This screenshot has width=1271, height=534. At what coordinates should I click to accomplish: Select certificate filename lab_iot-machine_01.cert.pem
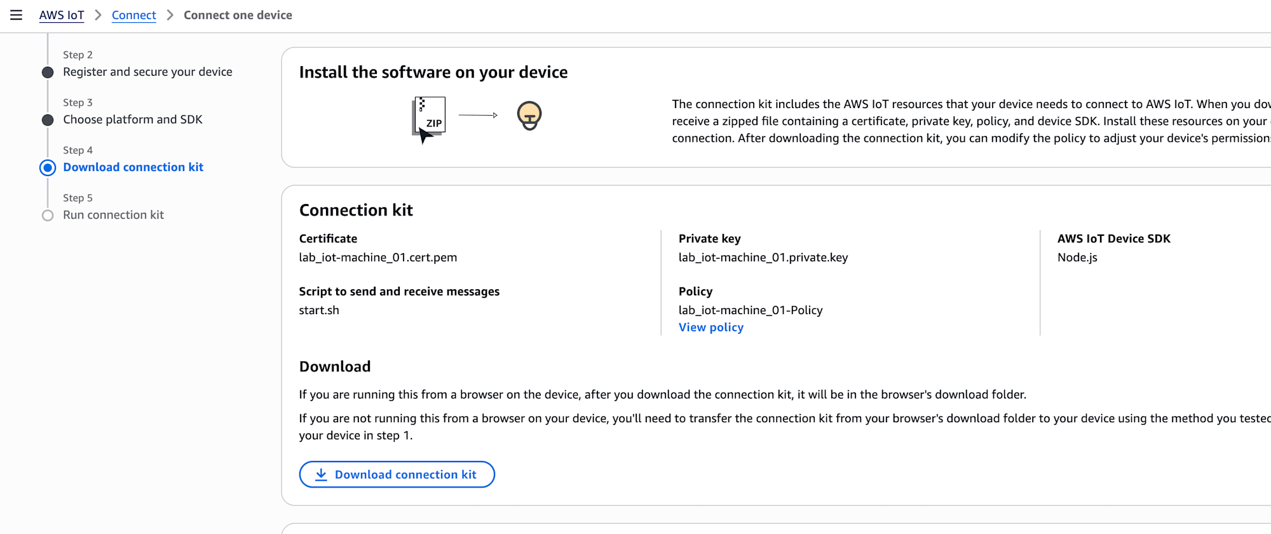pyautogui.click(x=378, y=257)
